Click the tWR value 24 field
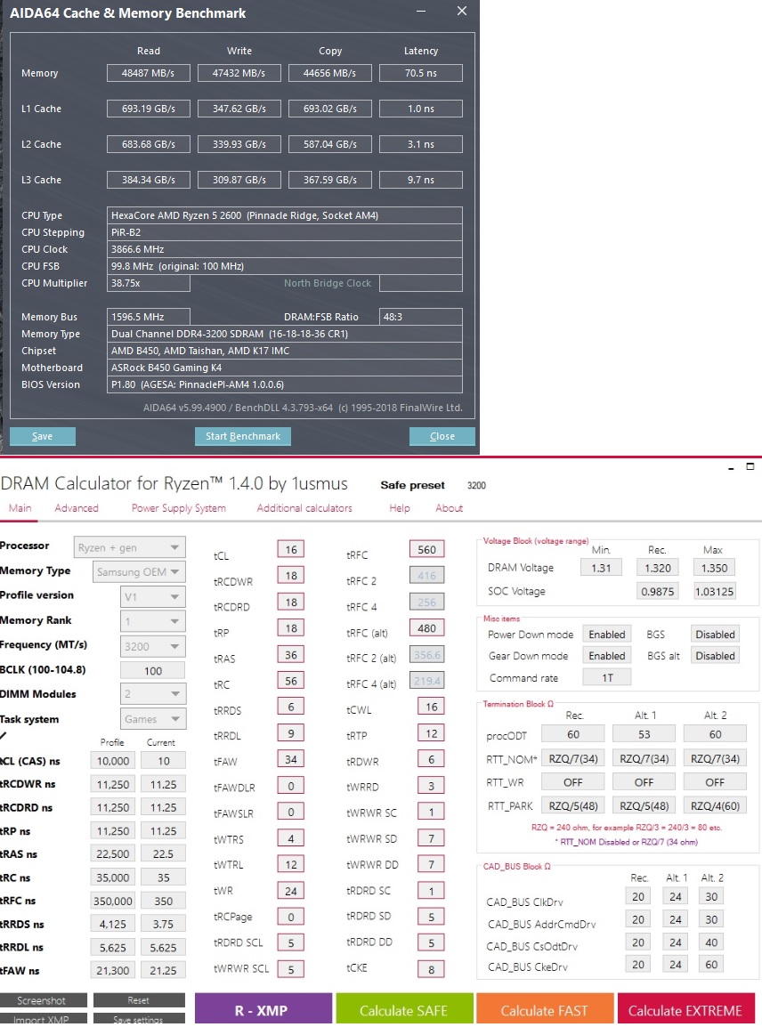Screen dimensions: 762x1027 pos(291,891)
